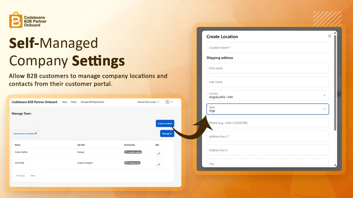Focus the City field
Screen dimensions: 353x198
point(268,163)
